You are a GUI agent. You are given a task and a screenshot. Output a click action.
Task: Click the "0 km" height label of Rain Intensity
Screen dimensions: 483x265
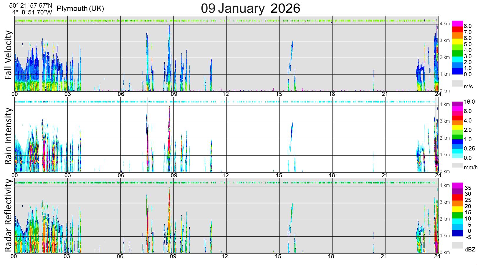point(445,172)
